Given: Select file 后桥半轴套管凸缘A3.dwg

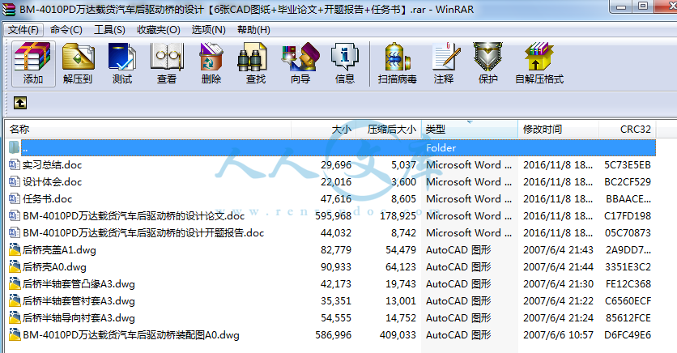Looking at the screenshot, I should coord(79,284).
